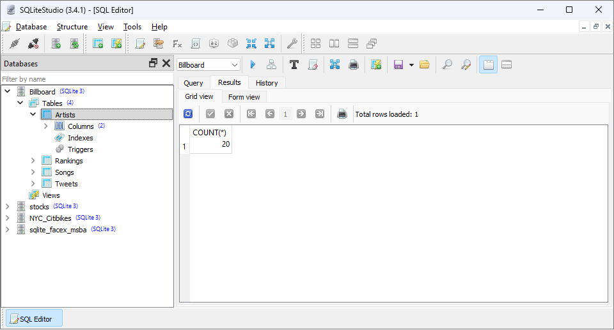Viewport: 614px width, 330px height.
Task: Click the SQL Editor taskbar button
Action: click(x=34, y=319)
